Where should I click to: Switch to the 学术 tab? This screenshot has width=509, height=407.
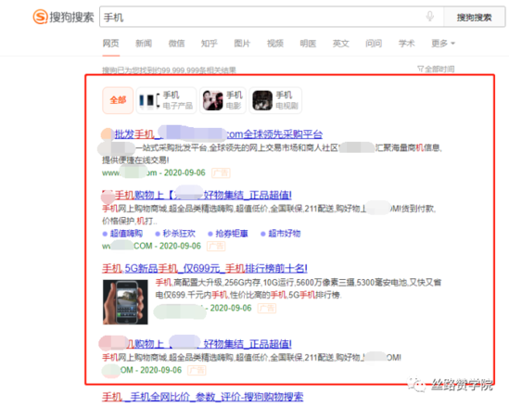(x=407, y=44)
